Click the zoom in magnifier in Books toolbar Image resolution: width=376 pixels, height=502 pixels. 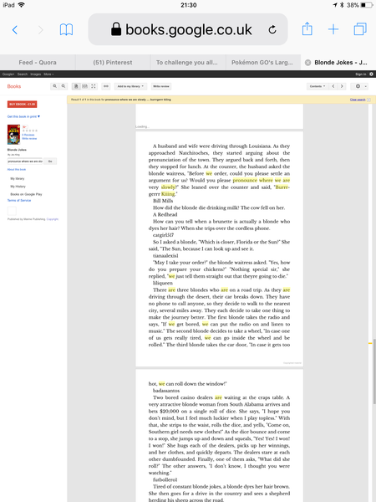click(x=54, y=86)
